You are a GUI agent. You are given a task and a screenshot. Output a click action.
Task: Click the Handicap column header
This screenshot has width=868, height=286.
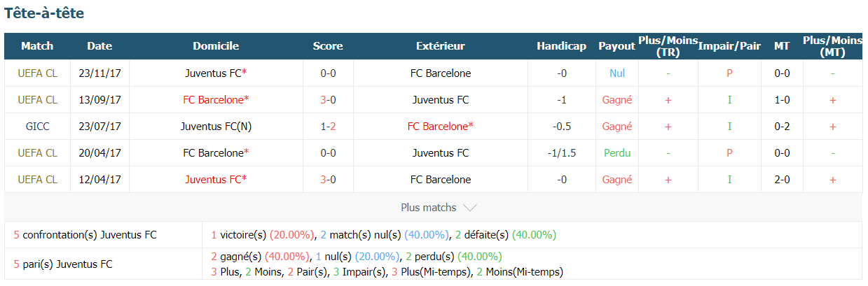click(x=561, y=46)
